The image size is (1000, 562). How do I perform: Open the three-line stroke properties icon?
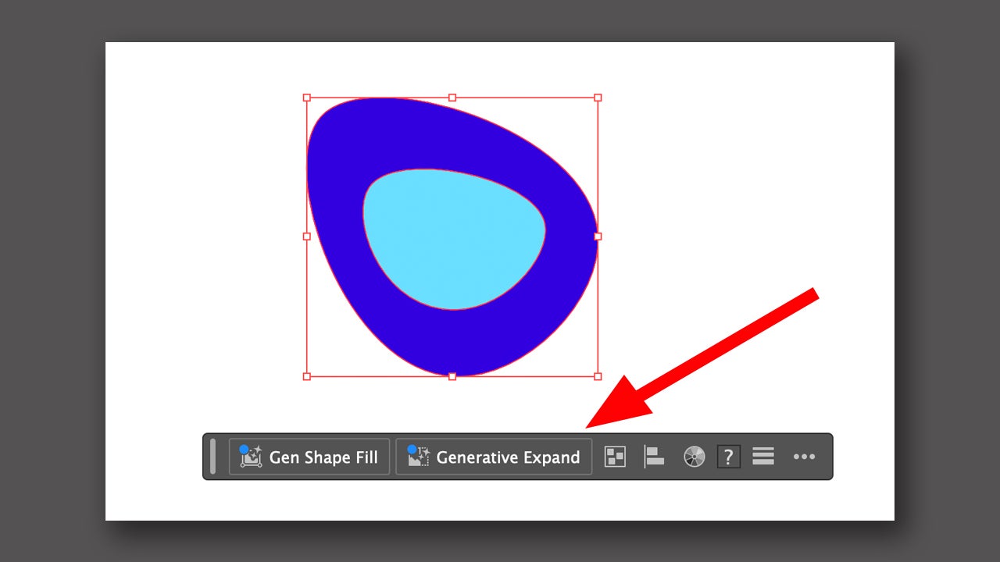point(763,457)
